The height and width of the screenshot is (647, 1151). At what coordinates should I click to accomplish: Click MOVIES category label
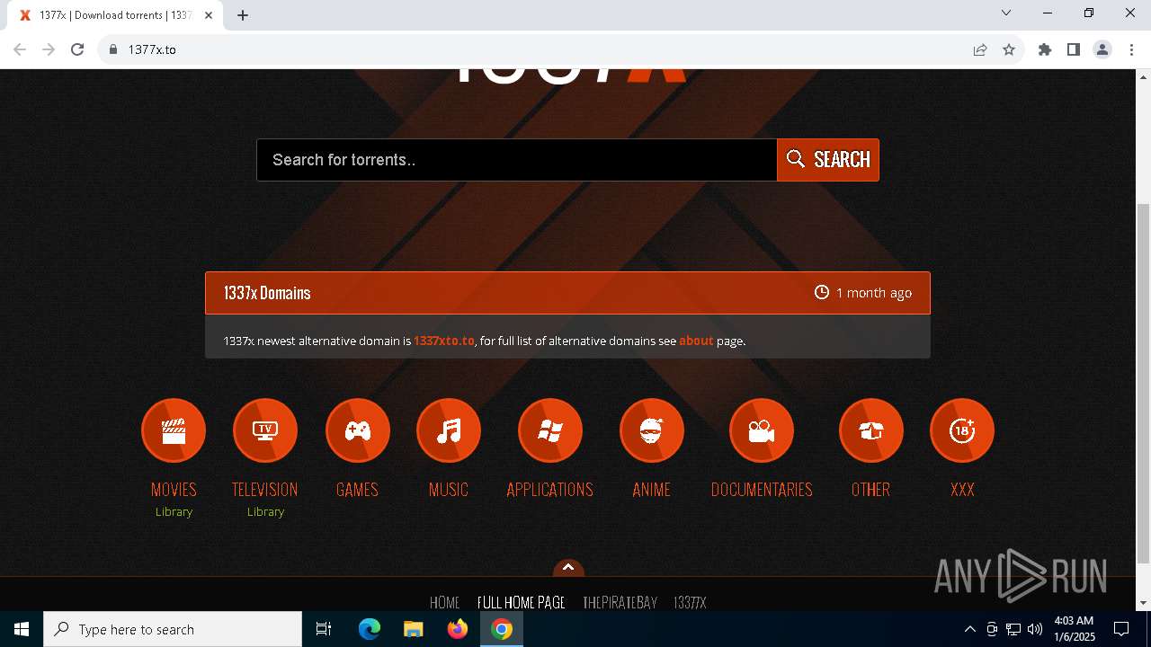pyautogui.click(x=174, y=490)
